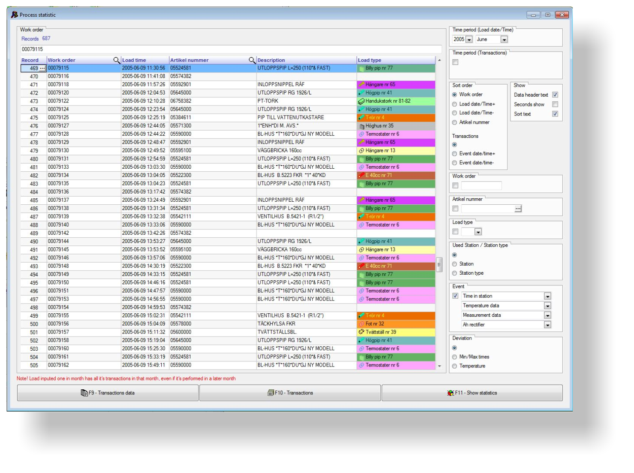Click ellipsis button beside record 469
The width and height of the screenshot is (634, 473).
pos(42,68)
